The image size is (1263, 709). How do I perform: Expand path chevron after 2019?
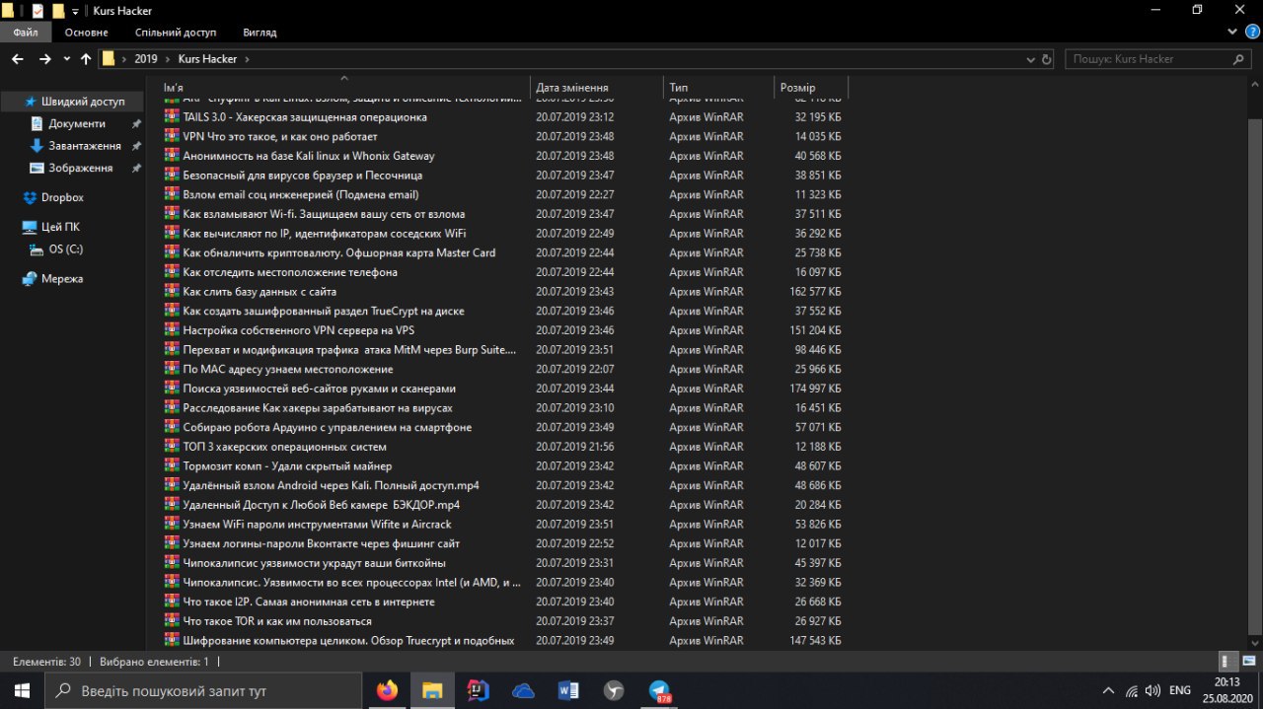click(x=168, y=59)
